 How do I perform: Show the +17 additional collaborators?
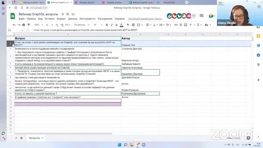pyautogui.click(x=194, y=16)
